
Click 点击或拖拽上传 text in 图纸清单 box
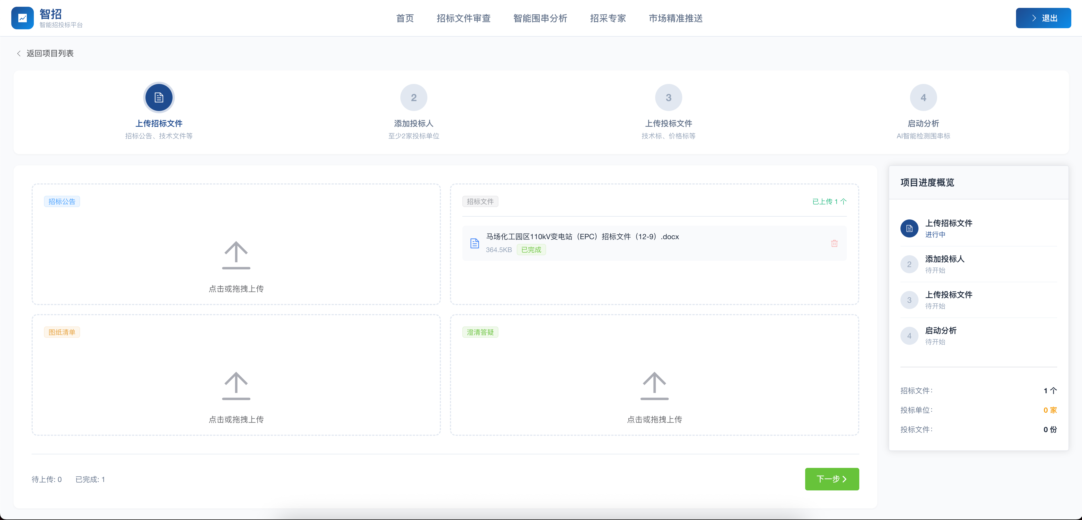point(236,419)
